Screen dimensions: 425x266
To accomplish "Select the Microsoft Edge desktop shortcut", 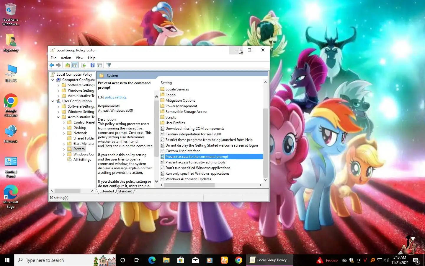I will pos(11,197).
